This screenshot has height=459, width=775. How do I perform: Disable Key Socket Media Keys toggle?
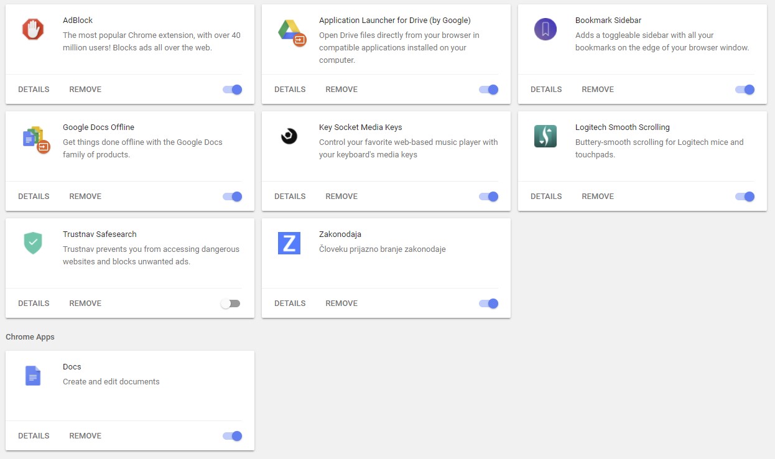coord(489,197)
